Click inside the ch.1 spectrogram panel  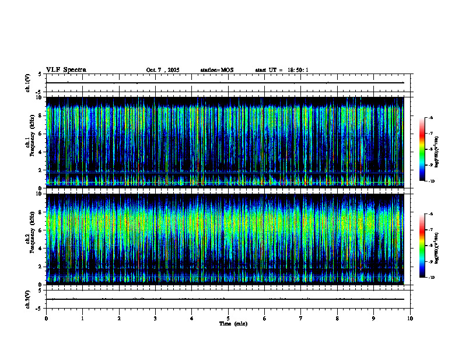(225, 142)
